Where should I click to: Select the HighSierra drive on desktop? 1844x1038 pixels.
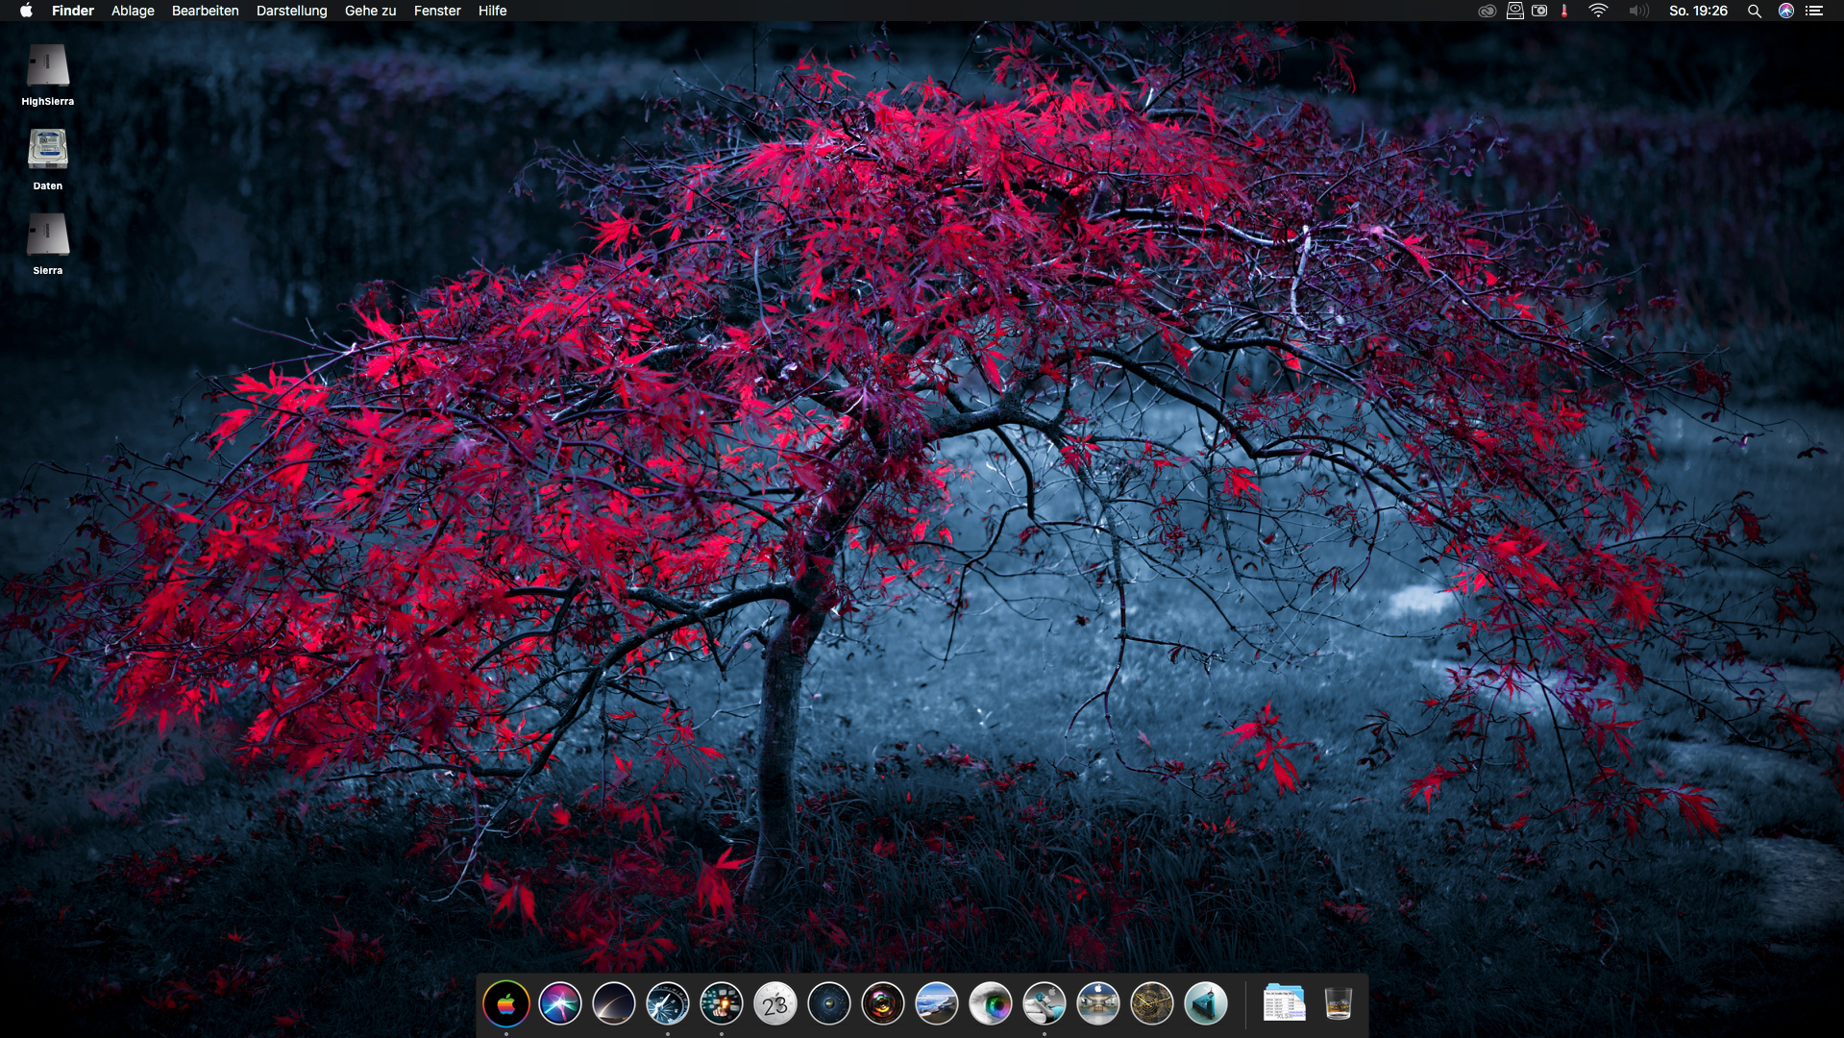(47, 67)
